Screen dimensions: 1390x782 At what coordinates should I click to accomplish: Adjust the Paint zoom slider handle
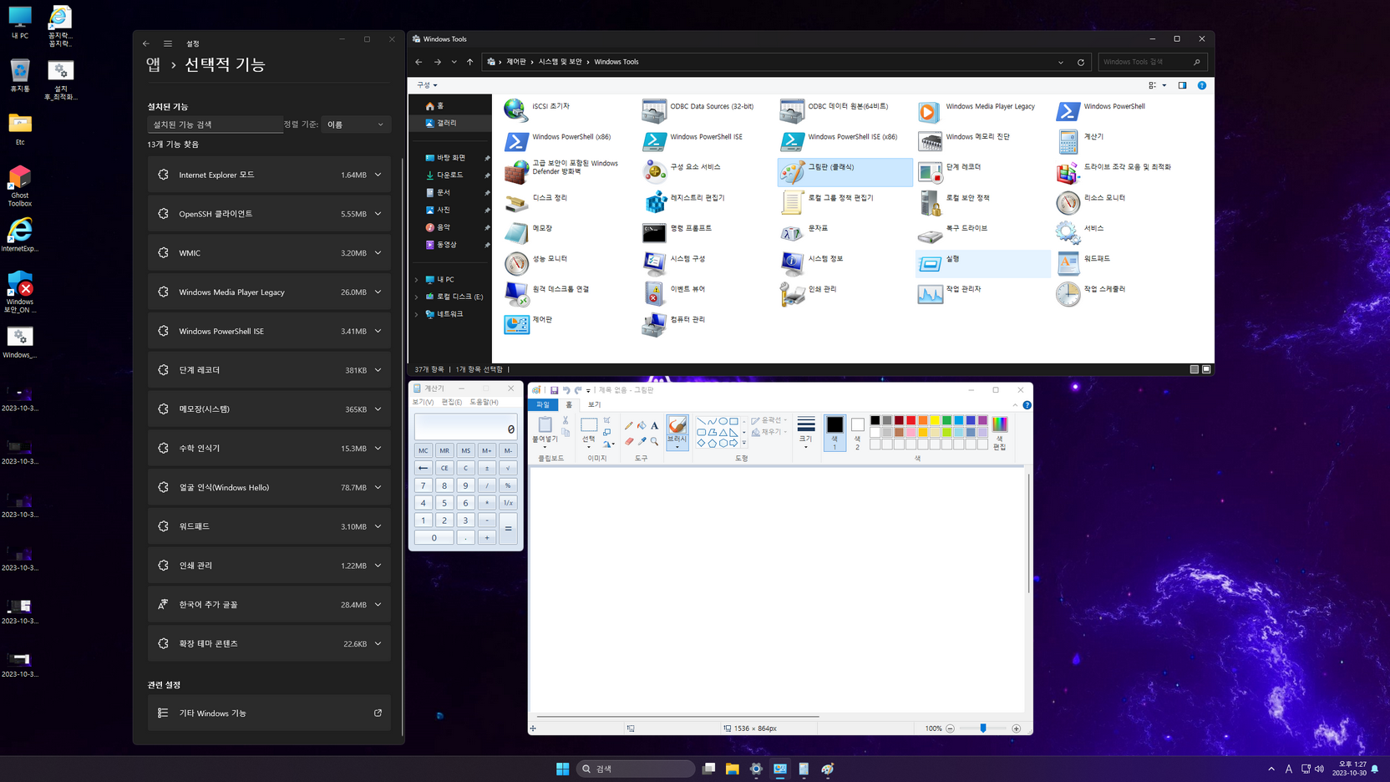click(983, 729)
